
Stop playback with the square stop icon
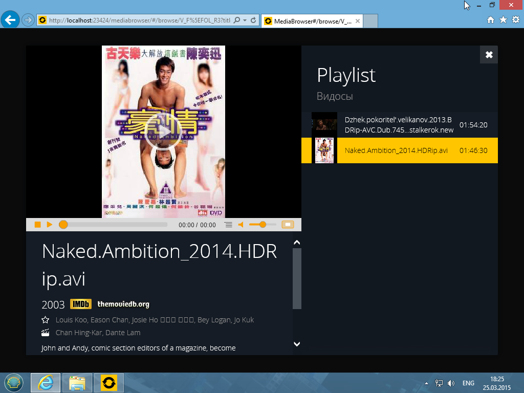37,225
